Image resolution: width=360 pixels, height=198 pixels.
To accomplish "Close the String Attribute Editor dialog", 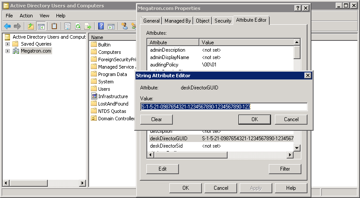I will [307, 76].
